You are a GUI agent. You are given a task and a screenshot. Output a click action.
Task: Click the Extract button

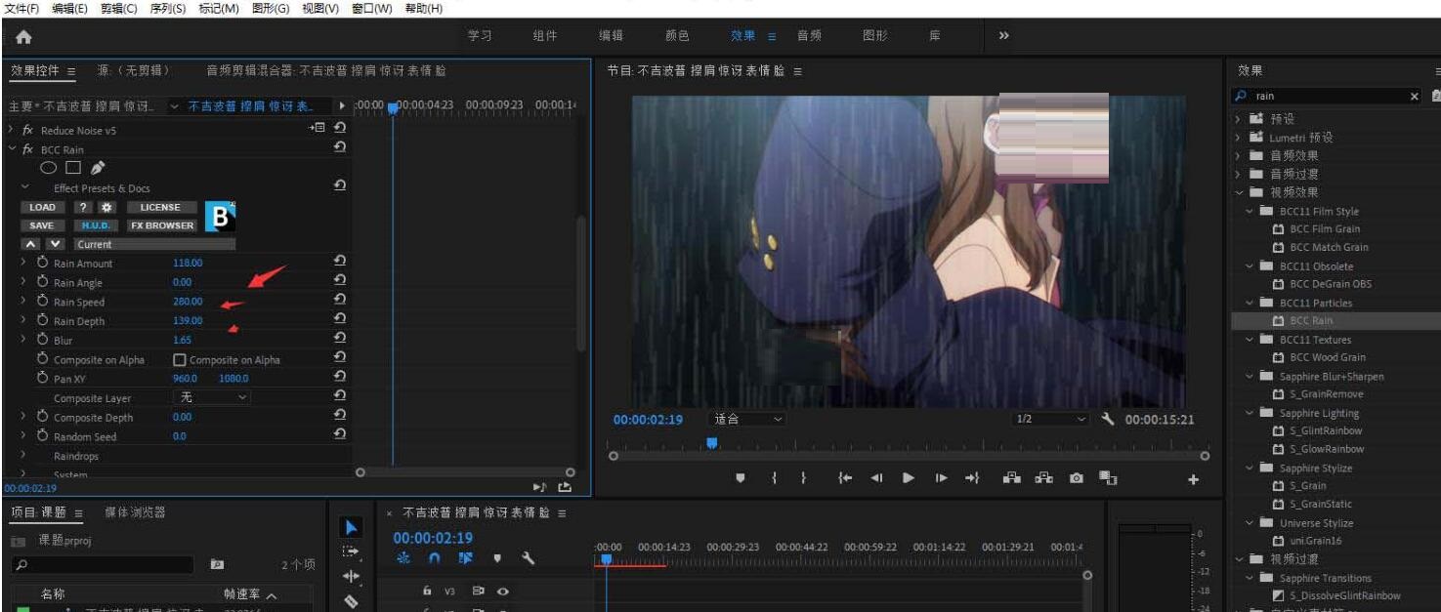tap(1044, 478)
